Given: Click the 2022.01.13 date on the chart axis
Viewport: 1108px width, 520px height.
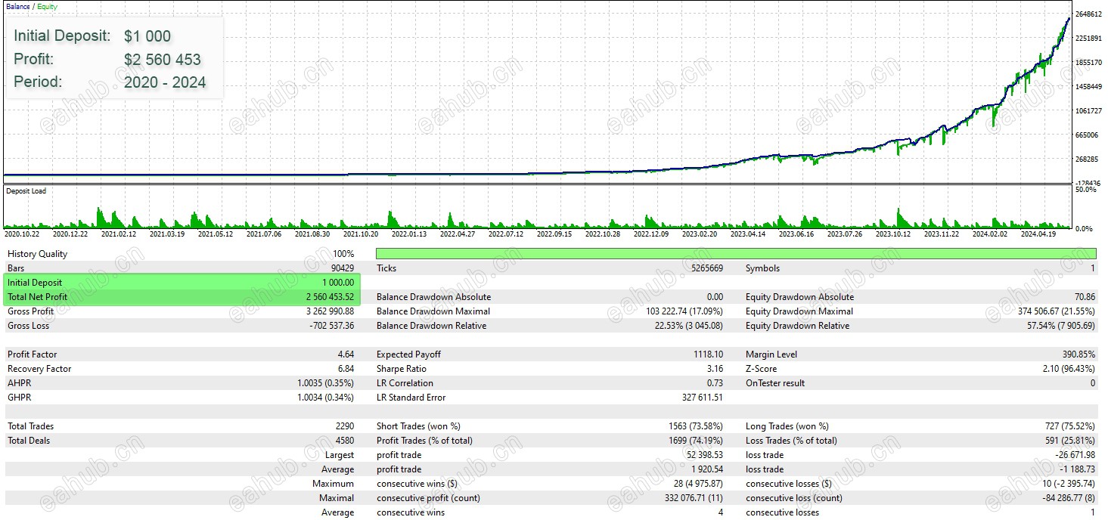Looking at the screenshot, I should [x=408, y=234].
